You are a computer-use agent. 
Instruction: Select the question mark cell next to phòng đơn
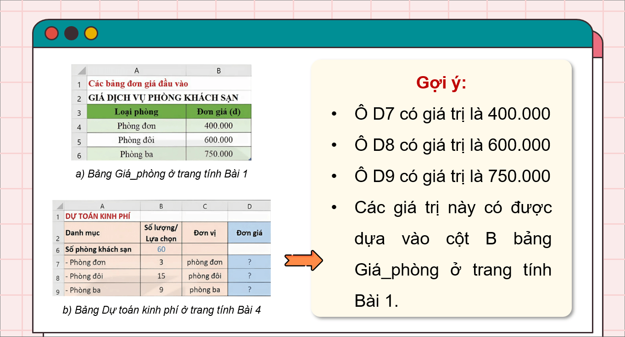[x=250, y=262]
